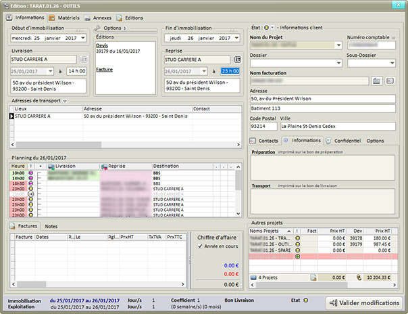Switch to the Notes tab
Screen dimensions: 408x314
51,226
